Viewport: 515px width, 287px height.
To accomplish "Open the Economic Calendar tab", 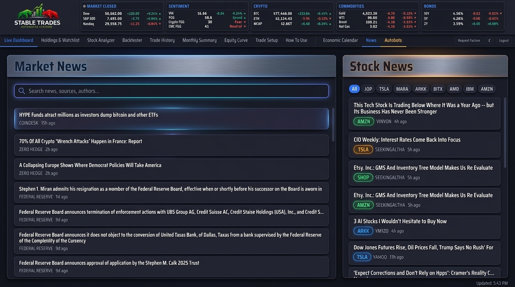I will (340, 40).
